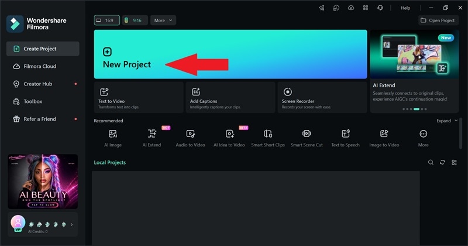This screenshot has width=468, height=246.
Task: Launch the AI Extend recommended tool
Action: coord(152,138)
